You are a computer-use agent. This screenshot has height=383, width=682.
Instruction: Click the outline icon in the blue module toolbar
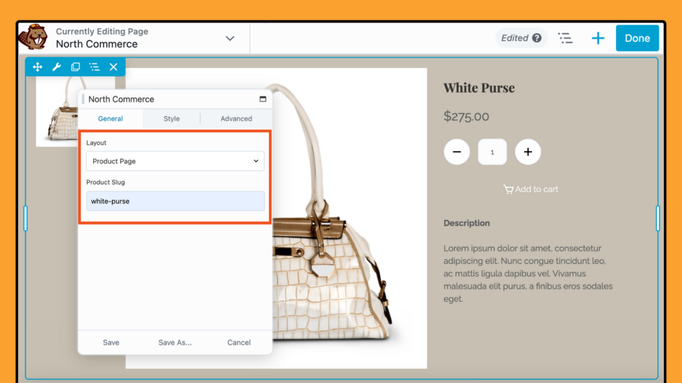click(94, 66)
